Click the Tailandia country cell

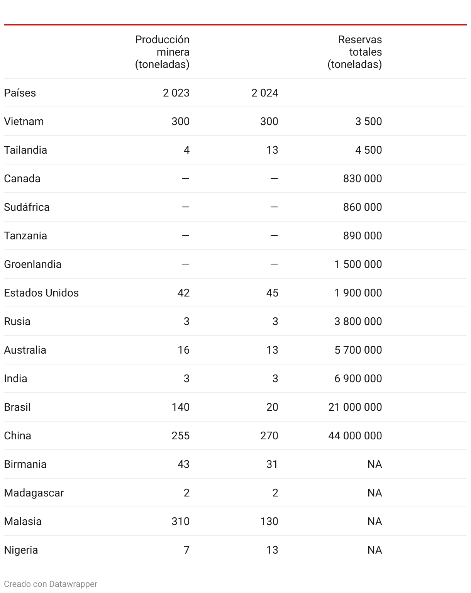tap(25, 150)
